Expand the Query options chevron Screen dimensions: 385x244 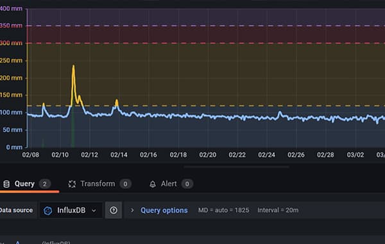[132, 211]
